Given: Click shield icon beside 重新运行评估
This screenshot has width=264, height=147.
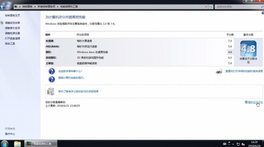Looking at the screenshot, I should [x=246, y=102].
